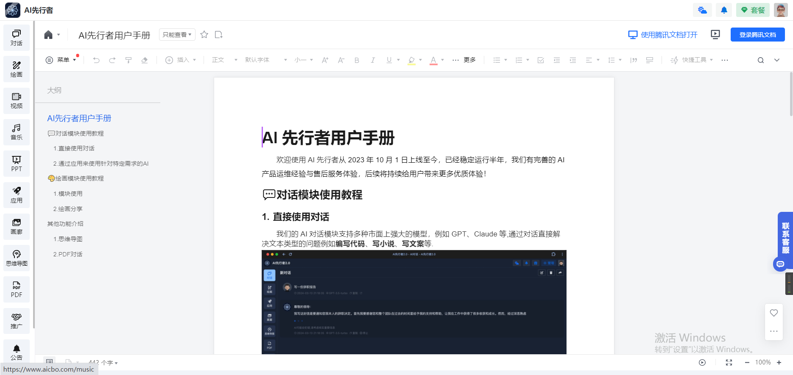Zoom out with the minus button
Image resolution: width=793 pixels, height=375 pixels.
tap(747, 362)
